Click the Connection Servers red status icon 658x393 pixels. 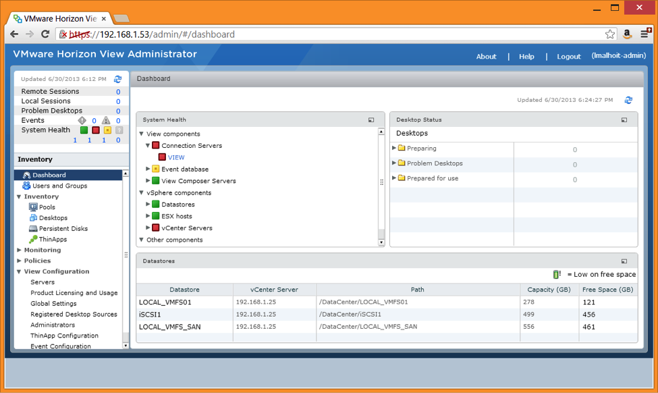(x=156, y=146)
